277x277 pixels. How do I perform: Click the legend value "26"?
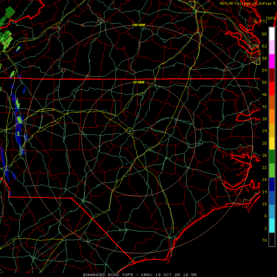click(x=264, y=155)
